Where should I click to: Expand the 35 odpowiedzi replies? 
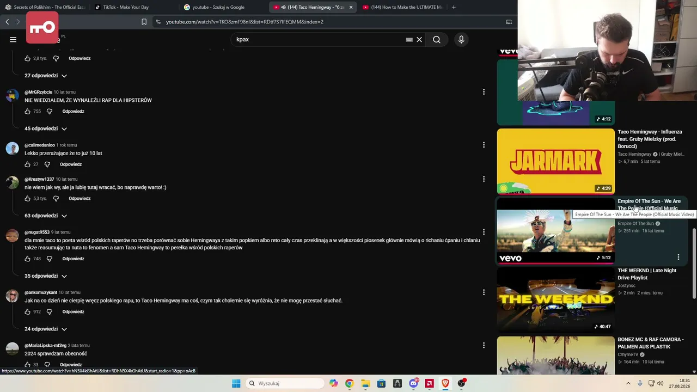[46, 276]
